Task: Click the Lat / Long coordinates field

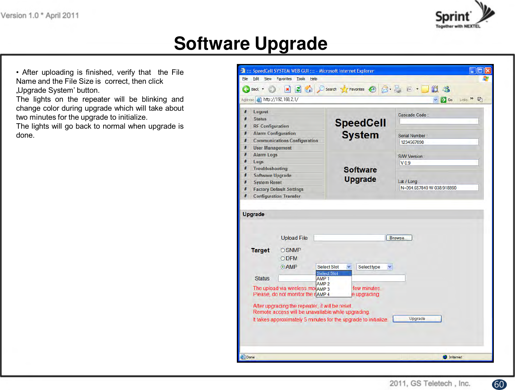Action: [x=439, y=188]
